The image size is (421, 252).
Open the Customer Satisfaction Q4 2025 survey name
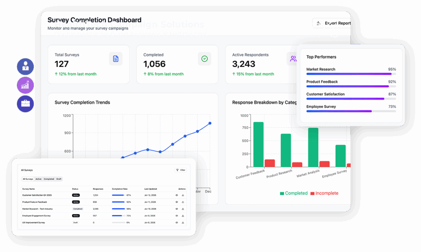pyautogui.click(x=37, y=195)
